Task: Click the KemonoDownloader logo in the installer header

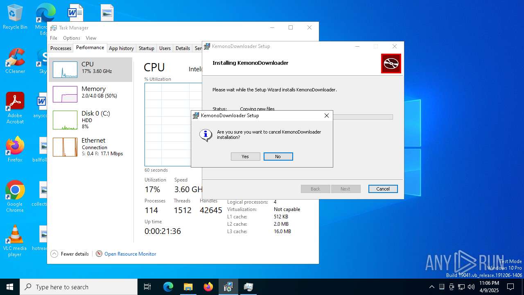Action: pos(391,64)
